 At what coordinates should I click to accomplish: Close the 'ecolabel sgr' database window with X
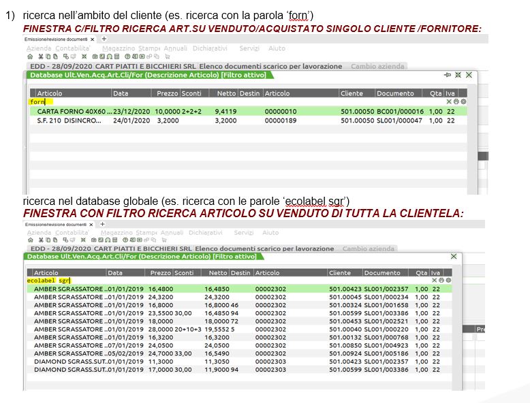[454, 256]
